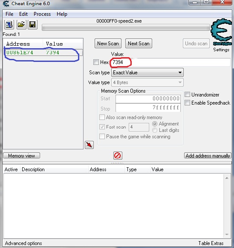This screenshot has height=248, width=234.
Task: Click the address table Value column header
Action: pos(191,169)
